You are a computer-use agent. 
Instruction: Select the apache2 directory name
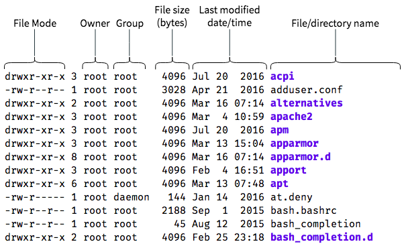pos(291,117)
